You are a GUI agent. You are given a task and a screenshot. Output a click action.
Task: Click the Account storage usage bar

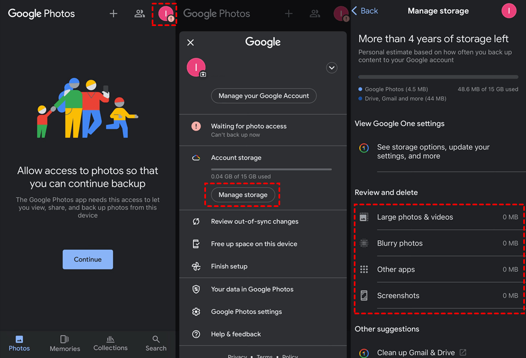tap(271, 169)
